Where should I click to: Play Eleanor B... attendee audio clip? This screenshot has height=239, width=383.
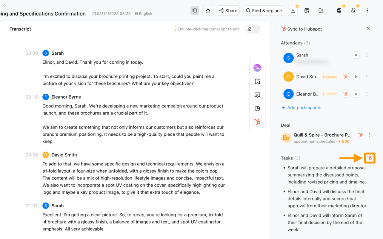point(356,94)
